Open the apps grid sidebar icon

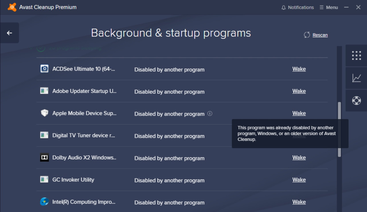356,55
